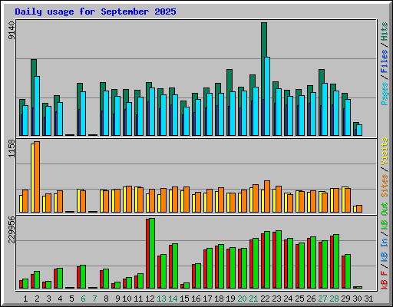
Task: Click day label 11 on the x-axis
Action: click(138, 299)
